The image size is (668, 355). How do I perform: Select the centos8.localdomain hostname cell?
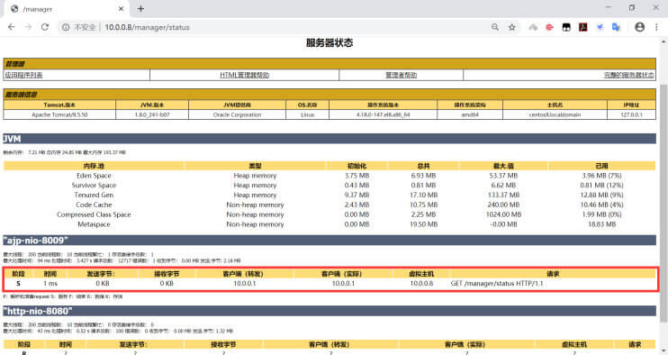tap(555, 114)
